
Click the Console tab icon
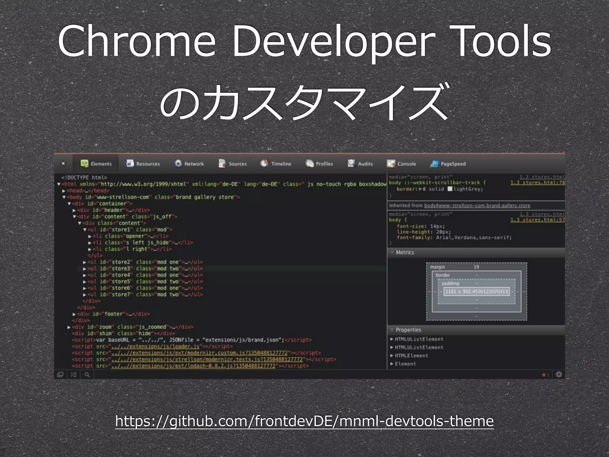(391, 164)
